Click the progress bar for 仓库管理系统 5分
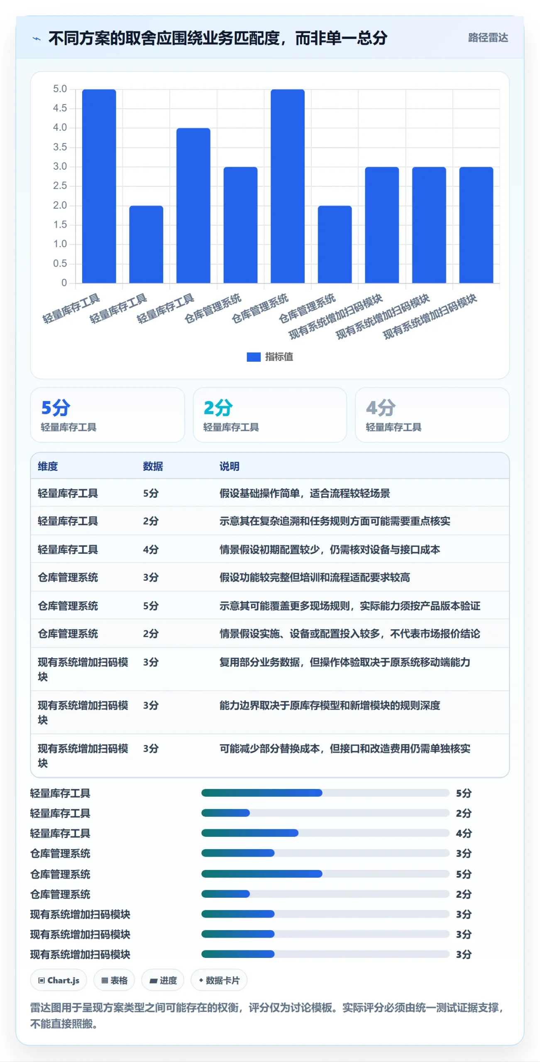This screenshot has height=1062, width=540. pyautogui.click(x=325, y=874)
